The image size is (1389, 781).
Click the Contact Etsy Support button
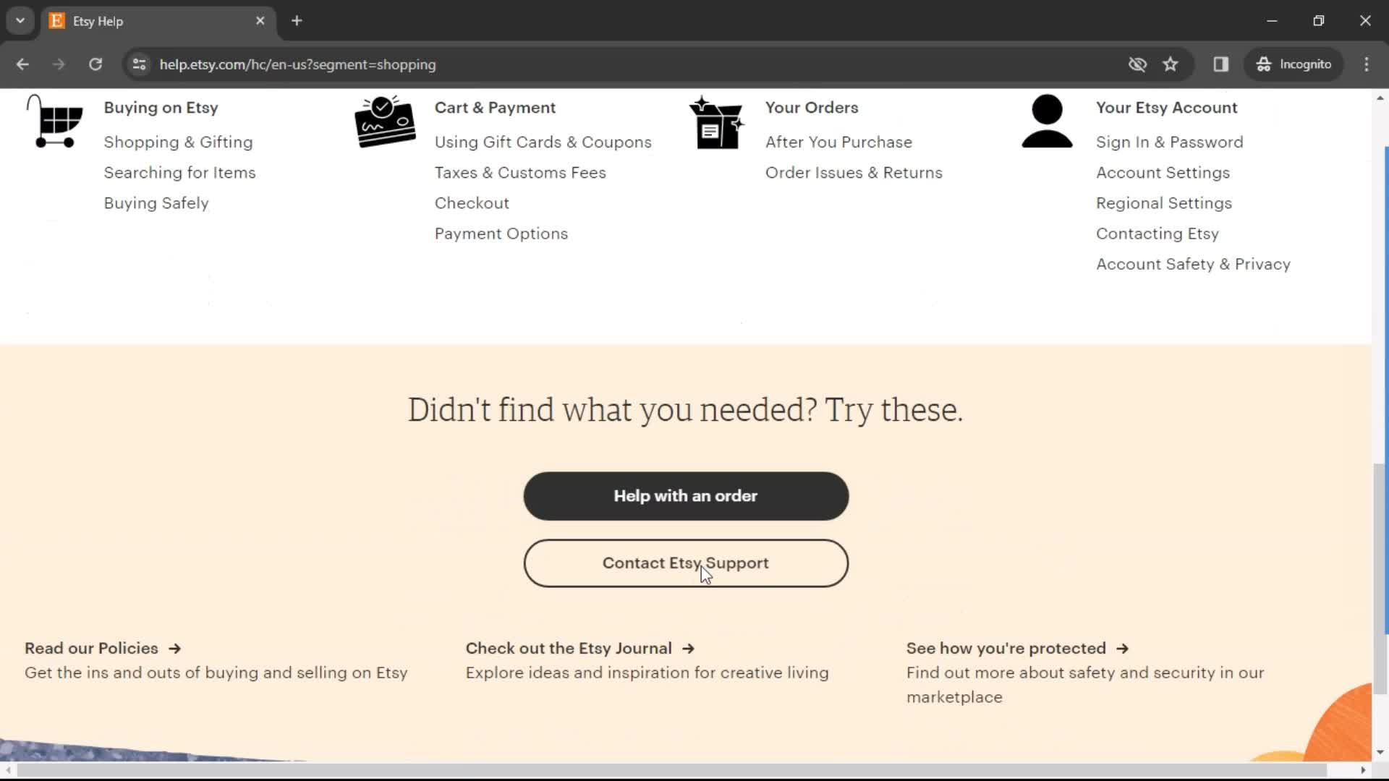point(686,563)
